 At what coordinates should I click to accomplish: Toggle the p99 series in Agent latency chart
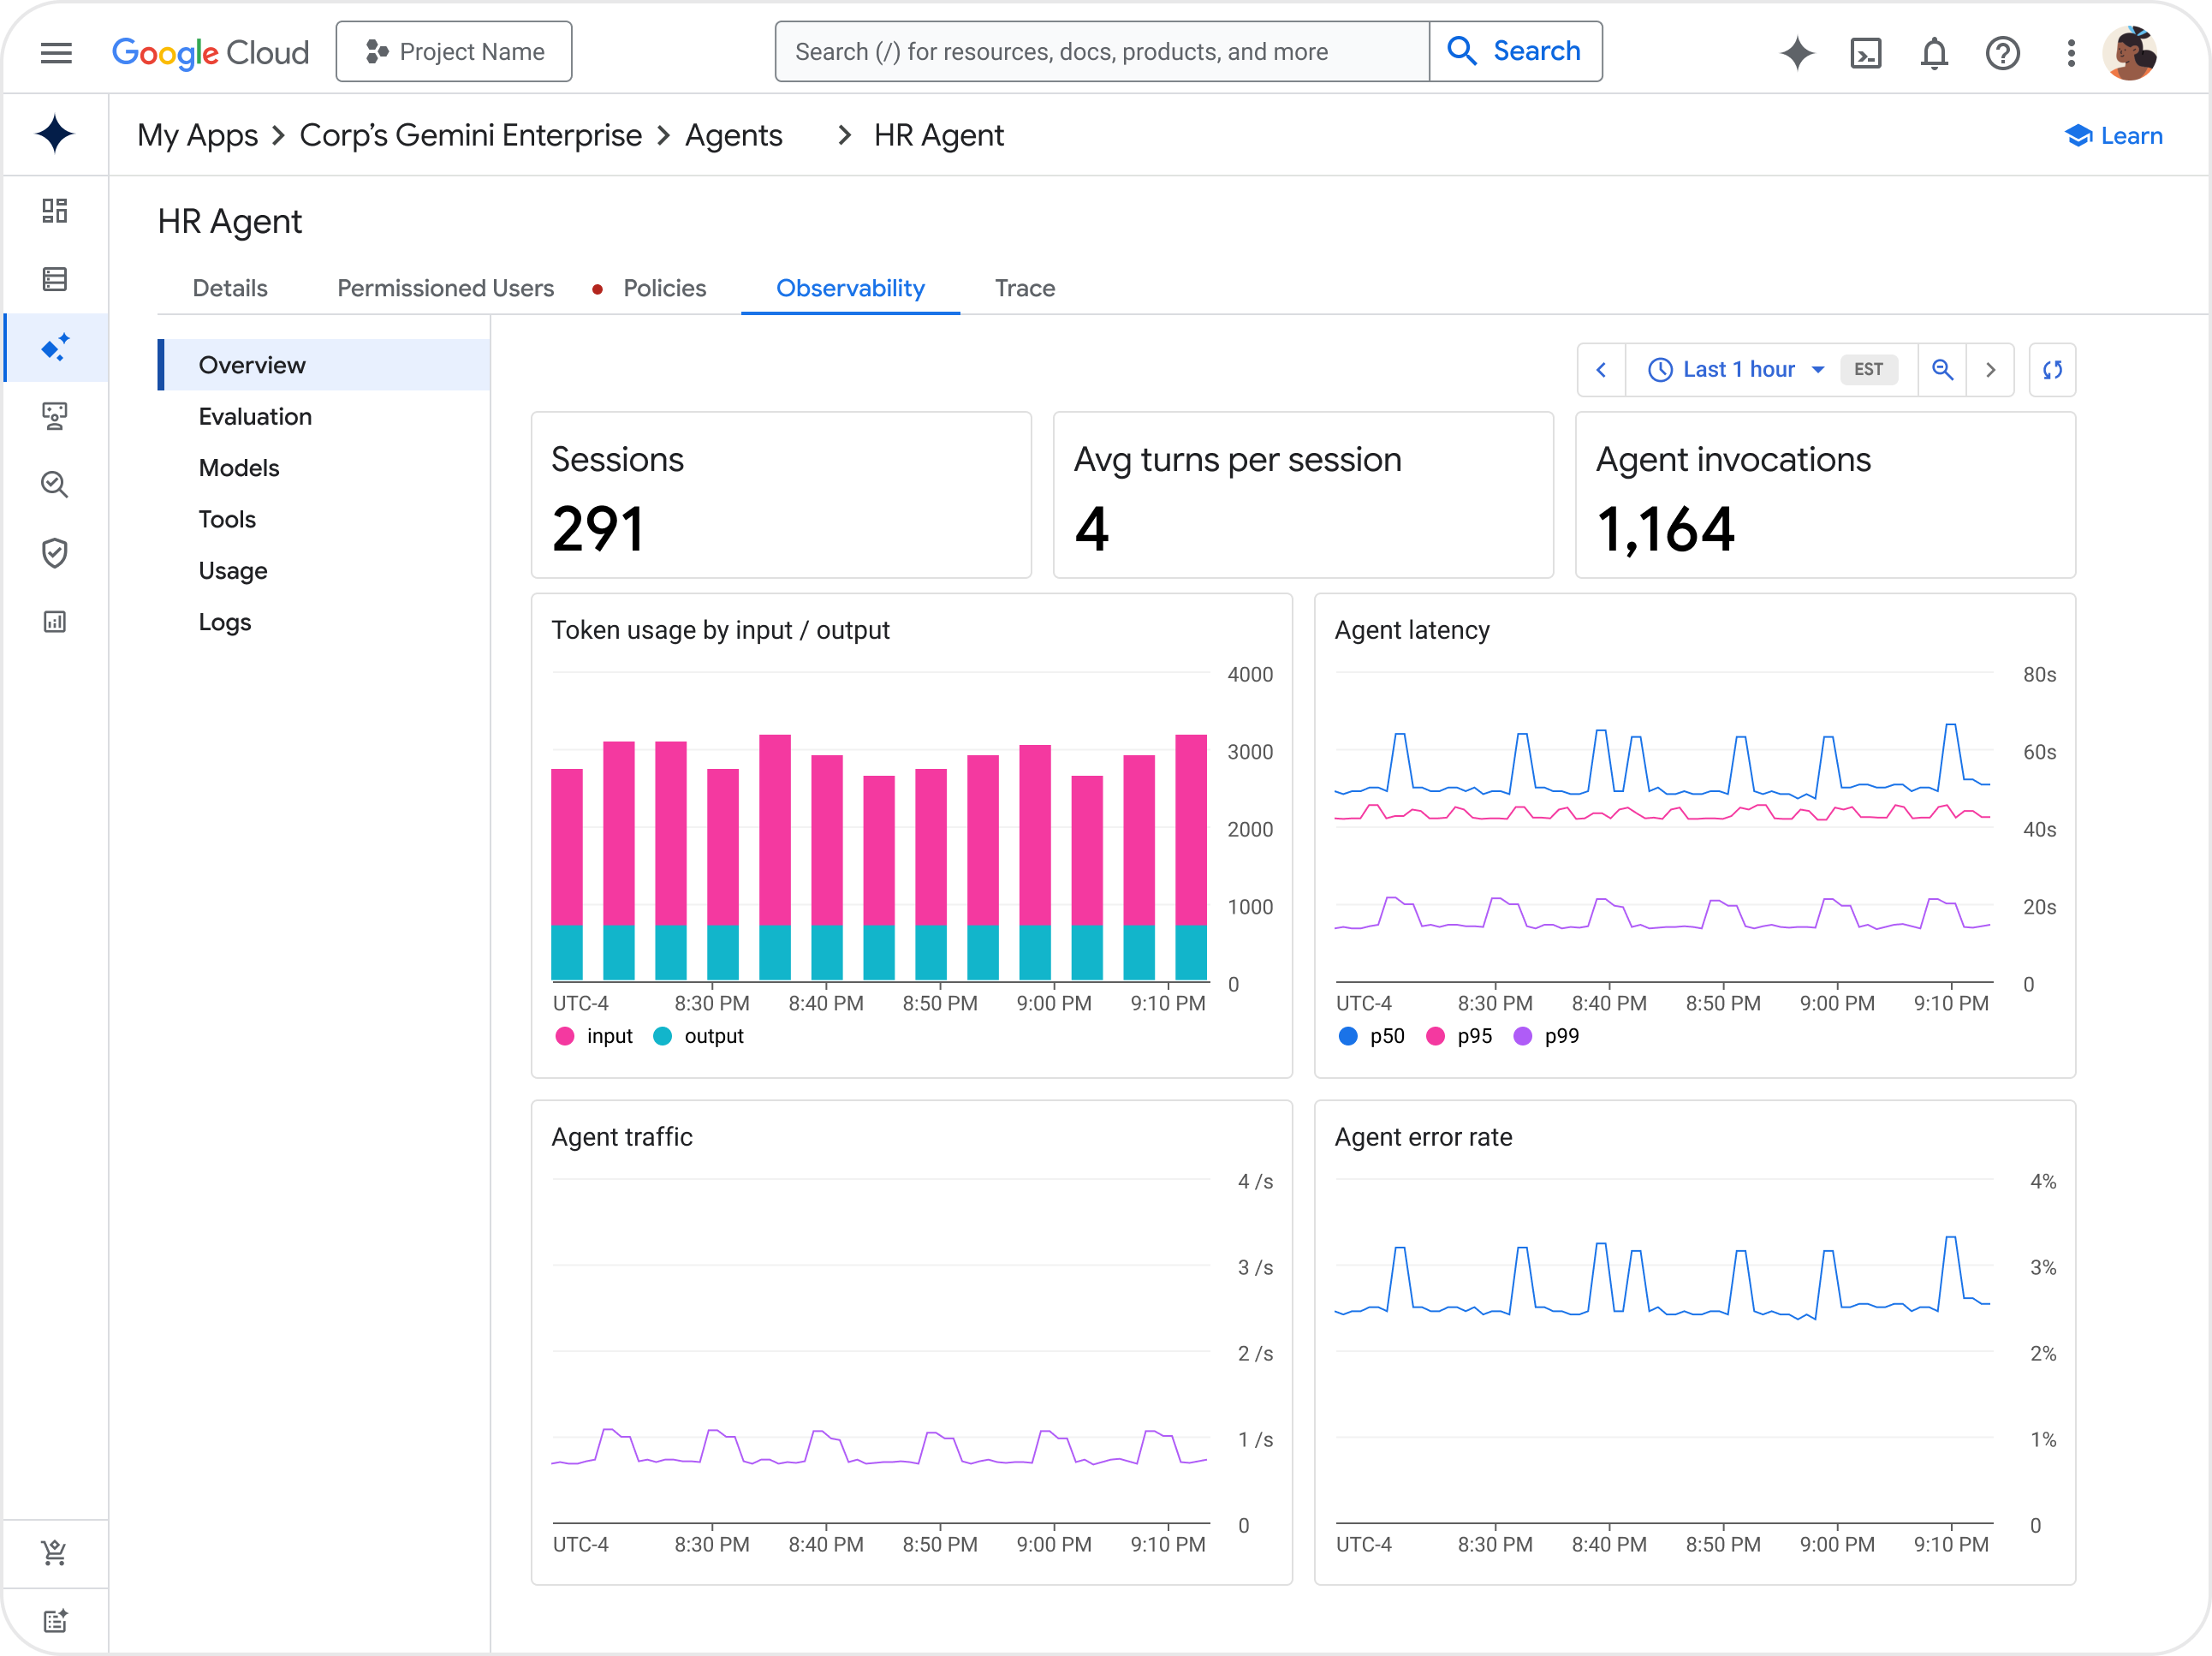(x=1547, y=1036)
